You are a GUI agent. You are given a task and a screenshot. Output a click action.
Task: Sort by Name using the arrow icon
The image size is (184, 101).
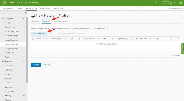pos(44,39)
